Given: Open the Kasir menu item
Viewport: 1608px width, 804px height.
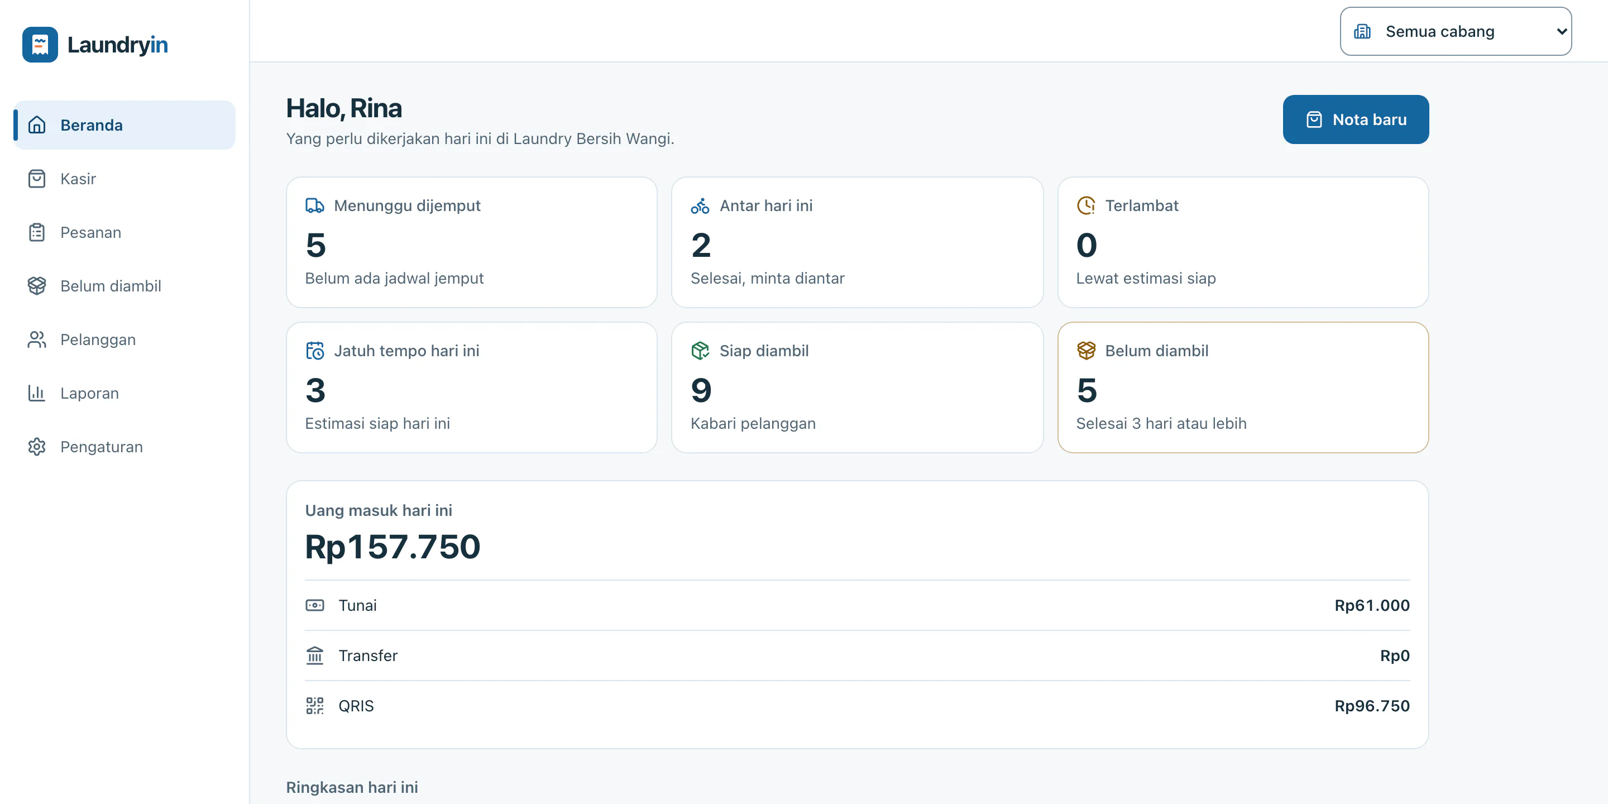Looking at the screenshot, I should tap(124, 179).
